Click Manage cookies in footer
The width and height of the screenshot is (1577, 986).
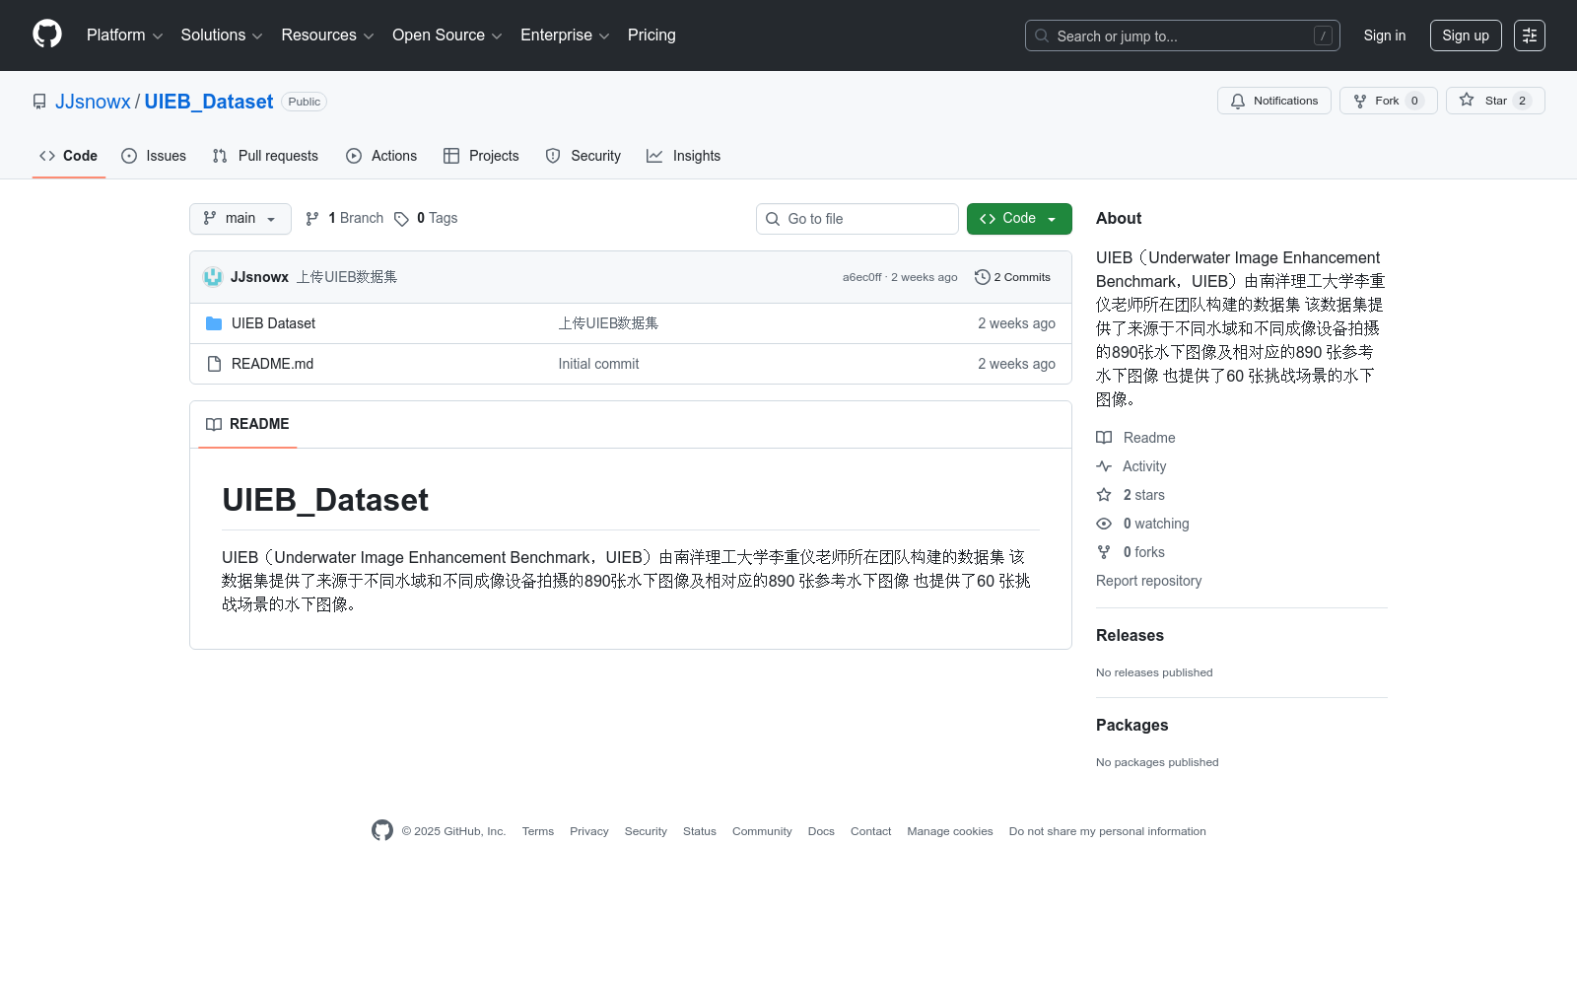point(950,831)
